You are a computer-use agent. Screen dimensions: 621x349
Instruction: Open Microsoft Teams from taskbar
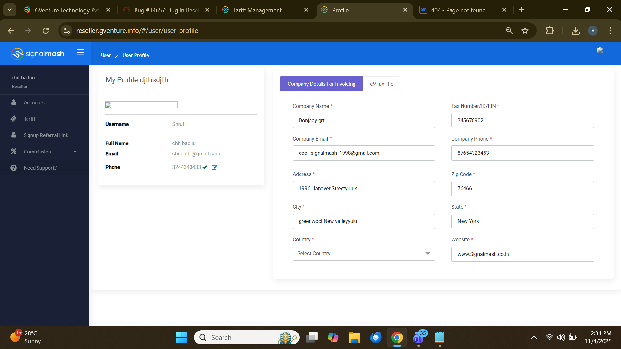(418, 338)
